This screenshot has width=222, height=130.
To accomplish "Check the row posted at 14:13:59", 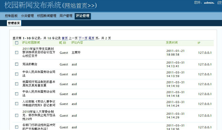I will 17,74.
